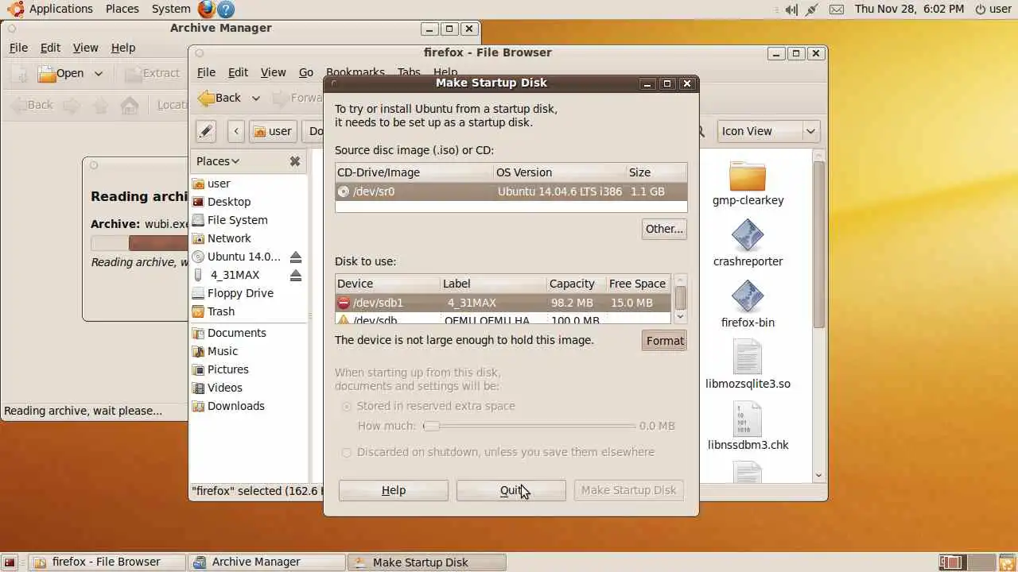Screen dimensions: 1018x572
Task: Switch to firefox - File Browser taskbar button
Action: [x=107, y=562]
